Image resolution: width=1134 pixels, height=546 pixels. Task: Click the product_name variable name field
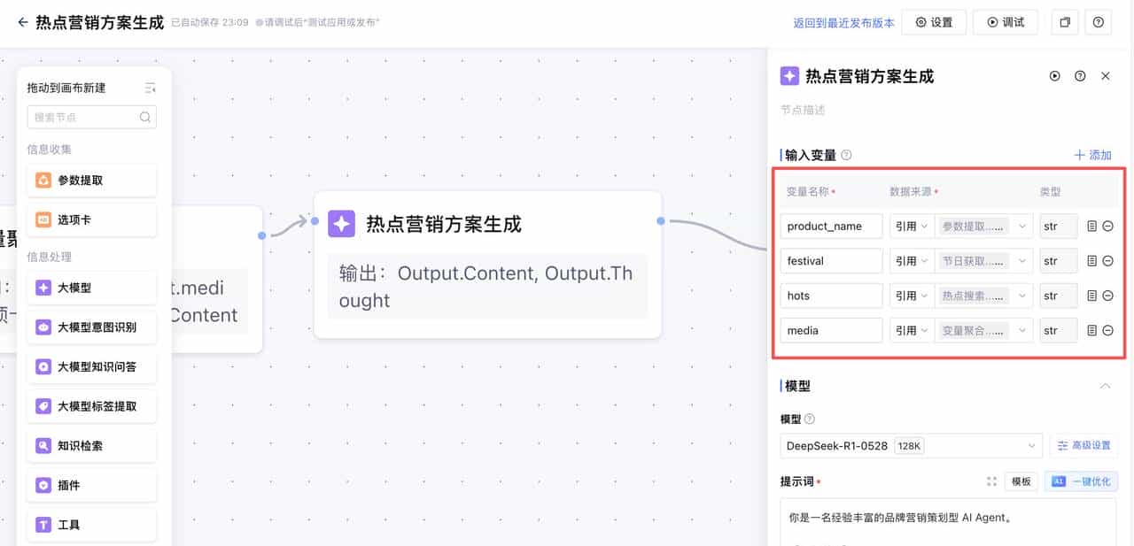830,226
